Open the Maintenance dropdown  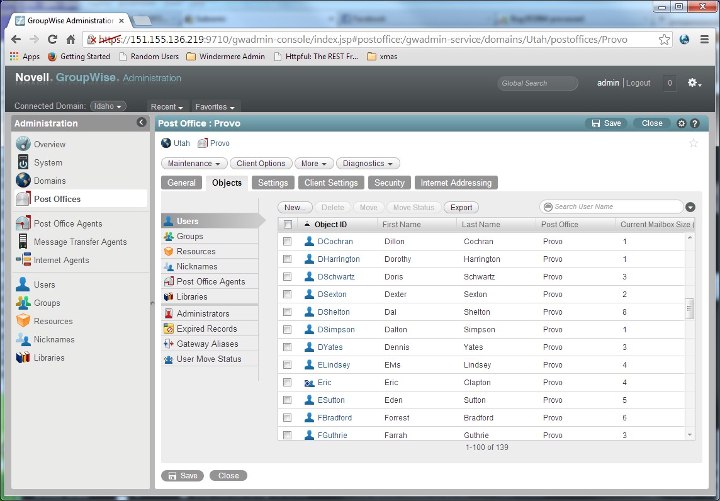(x=194, y=164)
